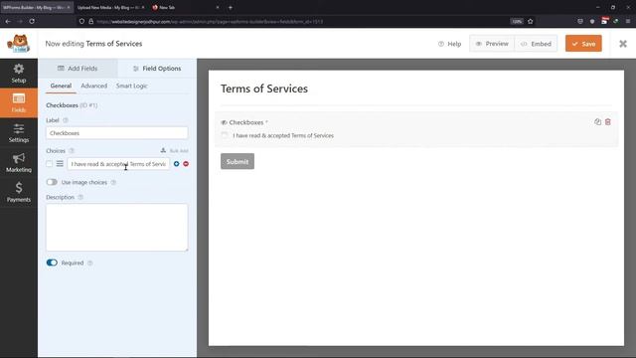Click the Choices help tooltip icon
Screen dimensions: 636x358
click(72, 150)
